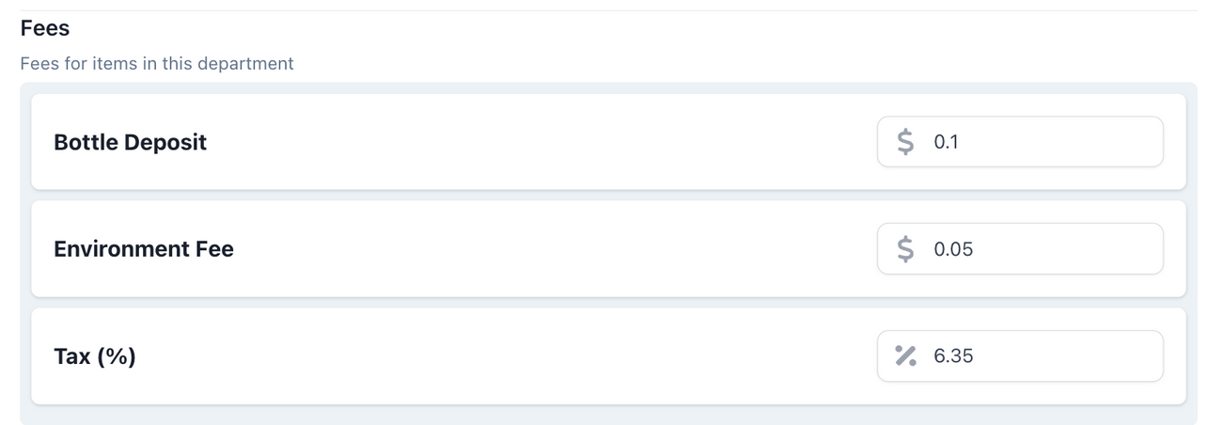This screenshot has width=1222, height=425.
Task: Click the Fees section heading
Action: coord(45,28)
